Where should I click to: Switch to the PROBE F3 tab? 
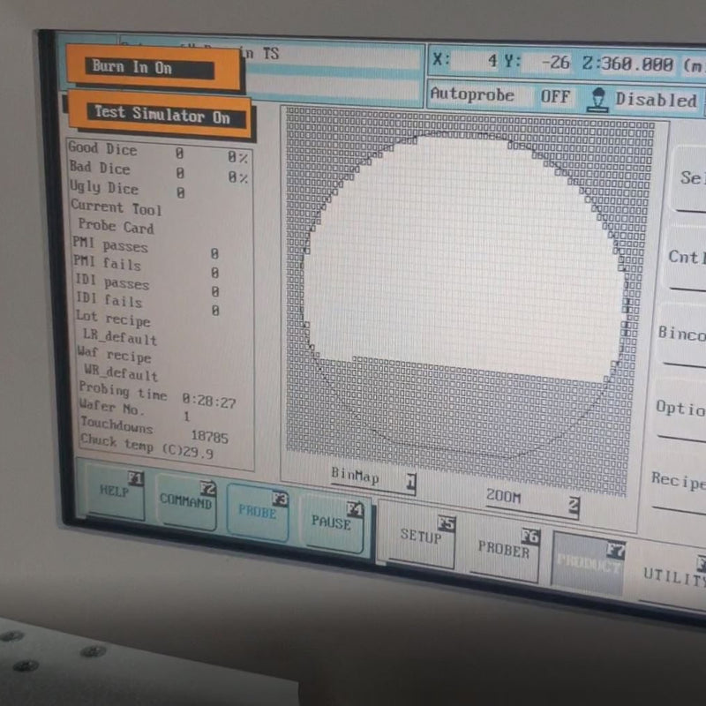pos(258,509)
